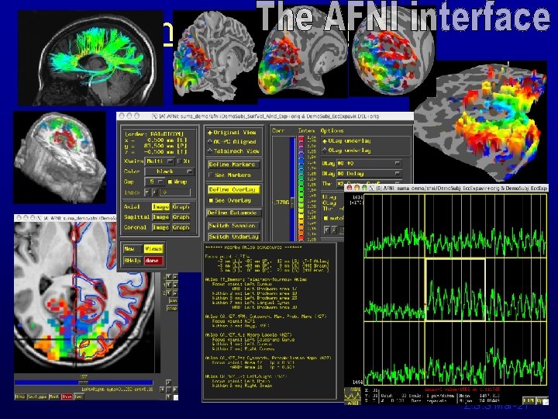The image size is (558, 419).
Task: Click the Switch UnderLay button
Action: point(233,237)
